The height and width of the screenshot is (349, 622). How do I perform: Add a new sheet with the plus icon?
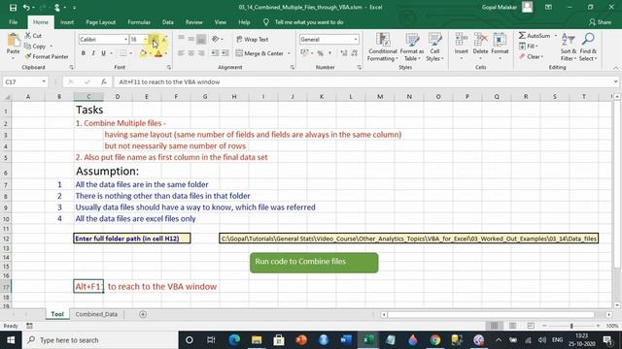tap(143, 314)
